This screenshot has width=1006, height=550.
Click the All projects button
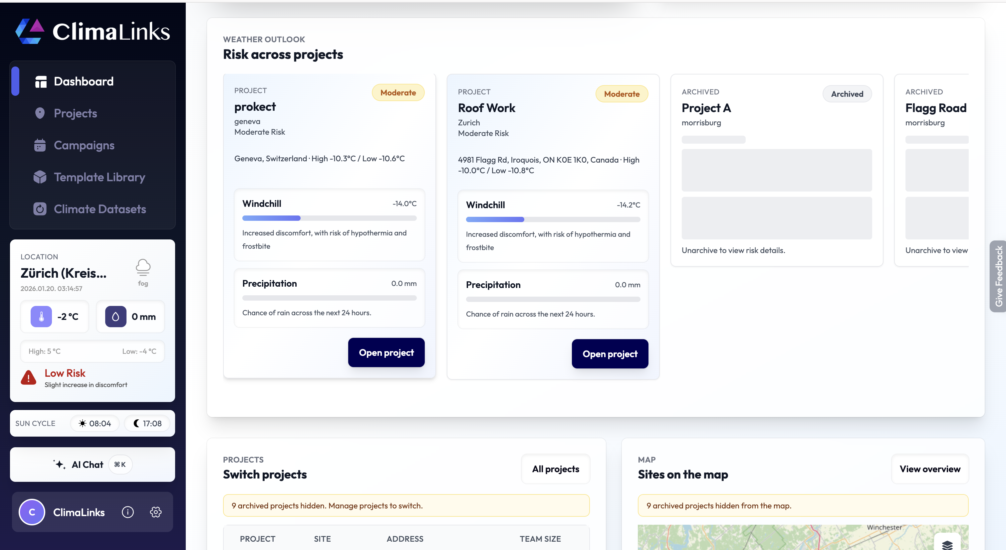(x=555, y=469)
